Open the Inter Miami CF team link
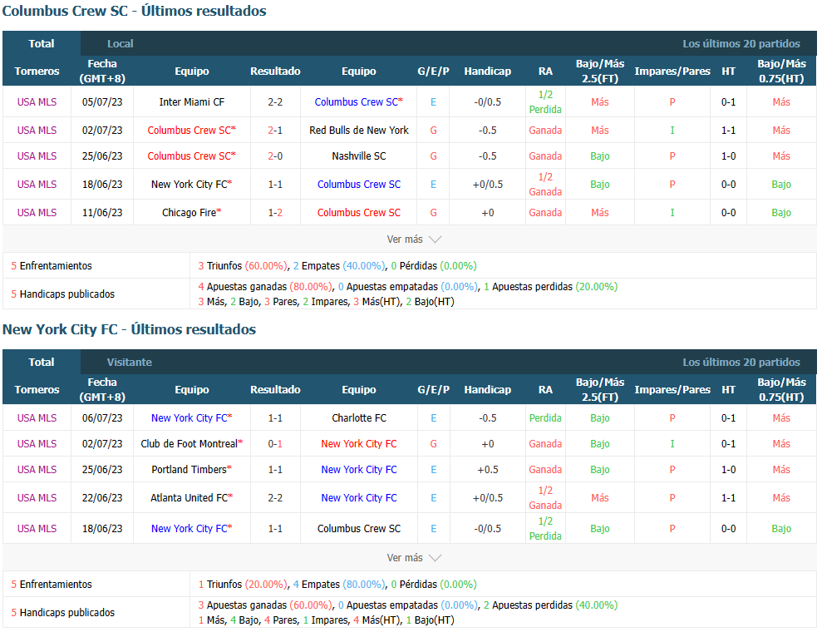The image size is (822, 632). (192, 101)
